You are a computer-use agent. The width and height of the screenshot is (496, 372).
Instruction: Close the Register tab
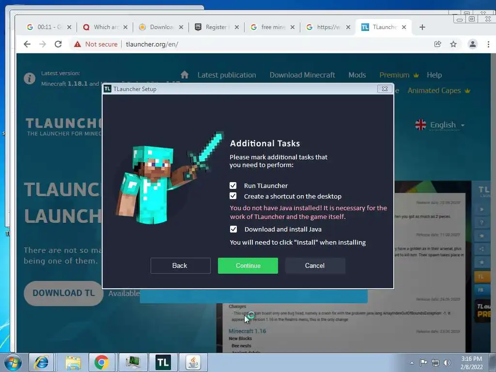(236, 27)
